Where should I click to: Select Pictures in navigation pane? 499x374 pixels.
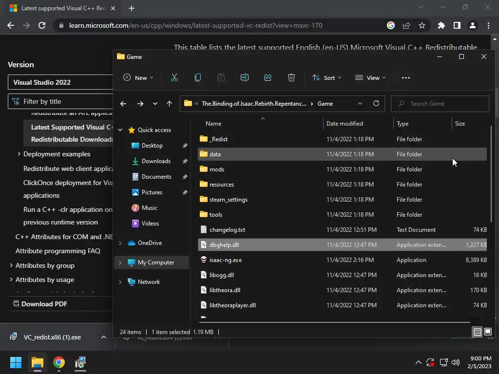pyautogui.click(x=152, y=192)
